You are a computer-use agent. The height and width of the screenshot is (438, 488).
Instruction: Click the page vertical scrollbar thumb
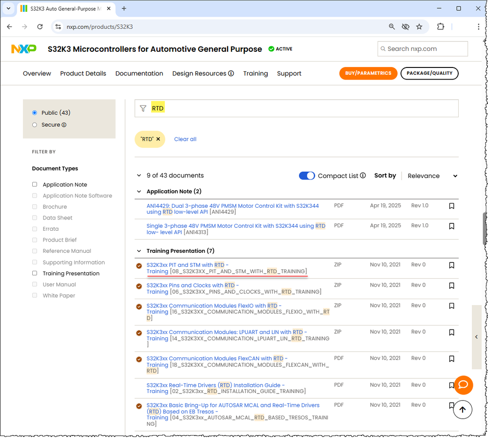point(485,228)
